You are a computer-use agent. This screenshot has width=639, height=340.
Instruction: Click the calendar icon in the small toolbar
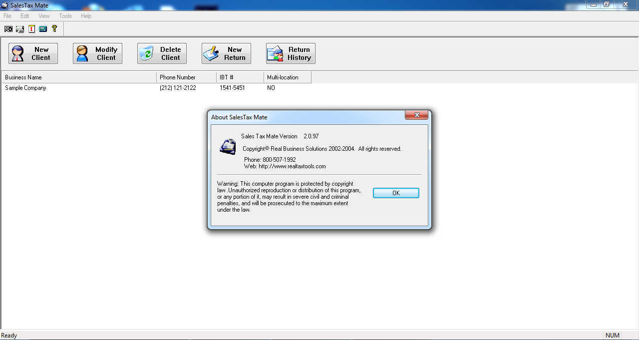(31, 28)
